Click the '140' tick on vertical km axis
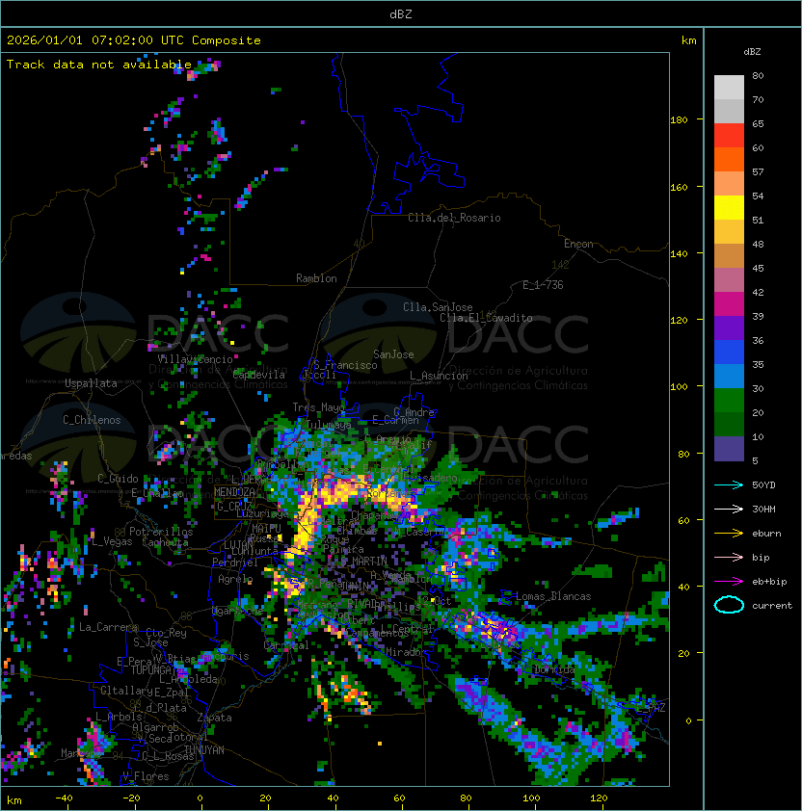This screenshot has height=811, width=802. tap(679, 254)
